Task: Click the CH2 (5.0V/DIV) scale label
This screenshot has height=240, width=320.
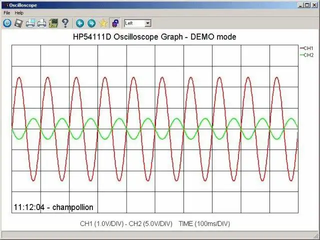Action: click(150, 223)
